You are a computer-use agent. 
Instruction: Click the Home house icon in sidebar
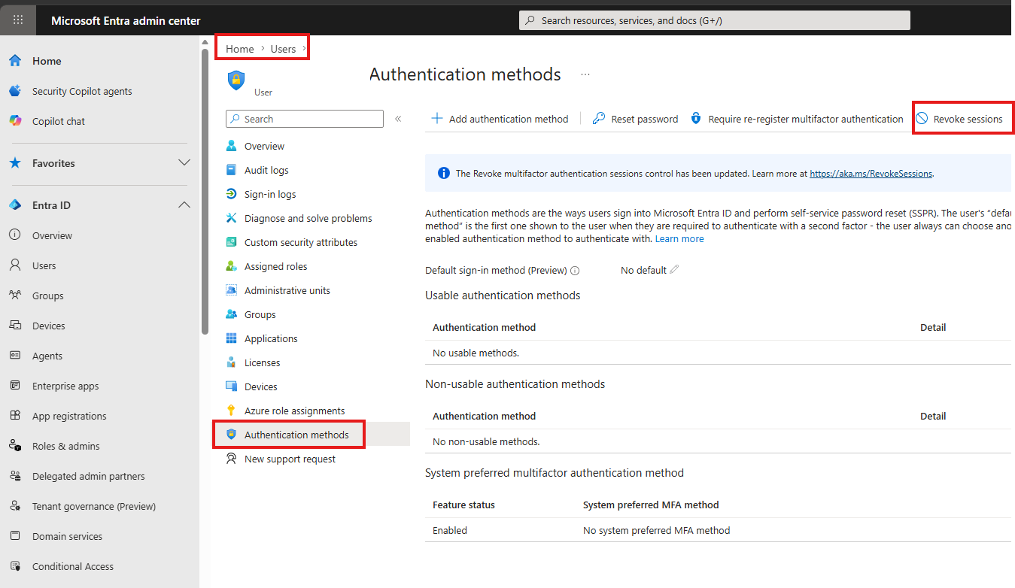tap(15, 61)
